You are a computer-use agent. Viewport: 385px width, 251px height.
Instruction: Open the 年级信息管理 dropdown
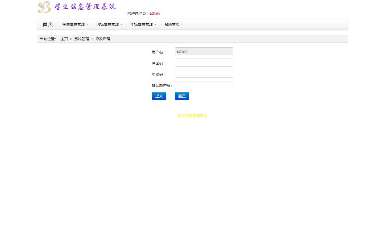point(143,24)
